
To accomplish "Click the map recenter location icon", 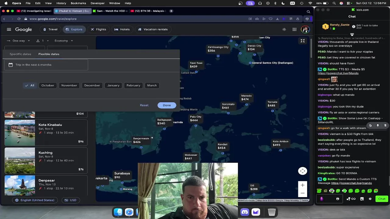I will click(x=303, y=171).
